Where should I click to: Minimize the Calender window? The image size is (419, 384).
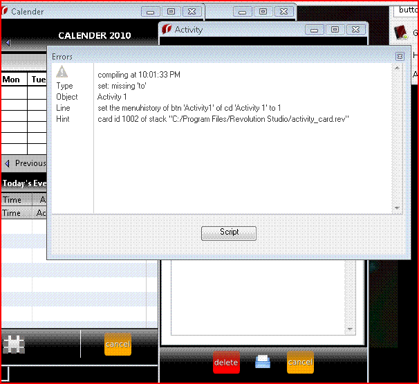[x=151, y=12]
